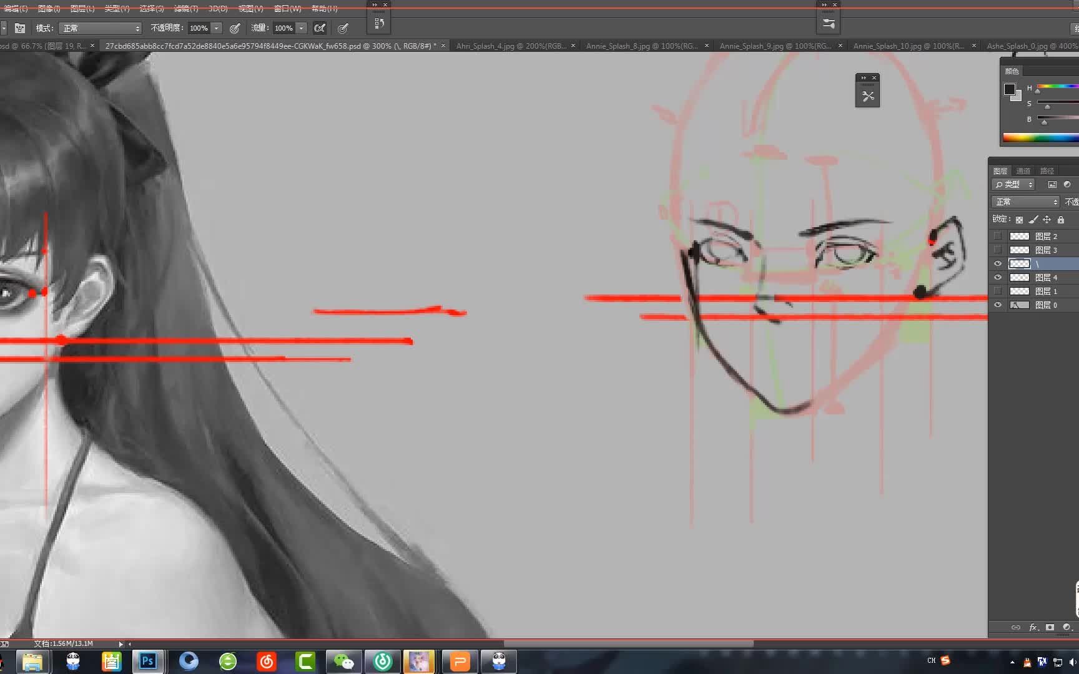
Task: Click the foreground color swatch
Action: coord(1009,89)
